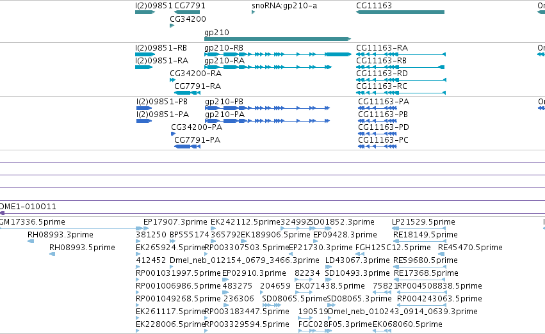
Task: Select the DME1-010011 feature label
Action: 28,207
